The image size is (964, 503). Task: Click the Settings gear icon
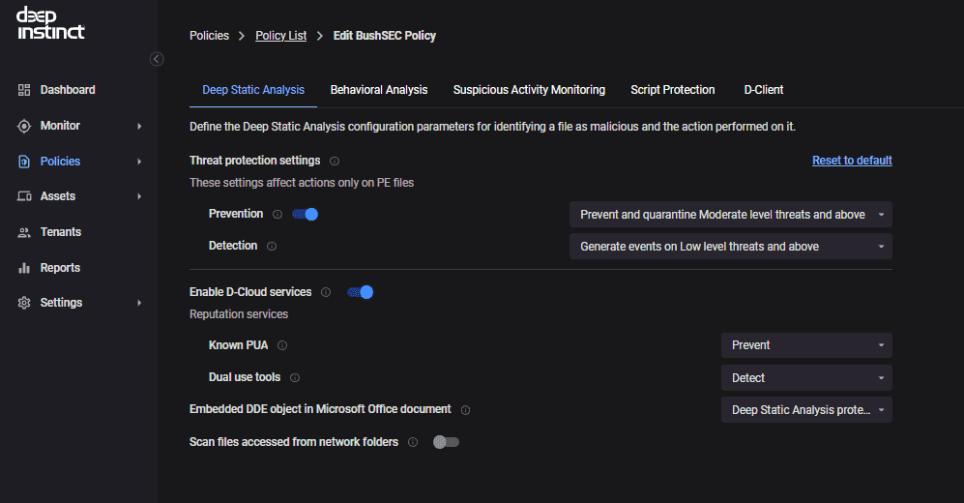24,303
